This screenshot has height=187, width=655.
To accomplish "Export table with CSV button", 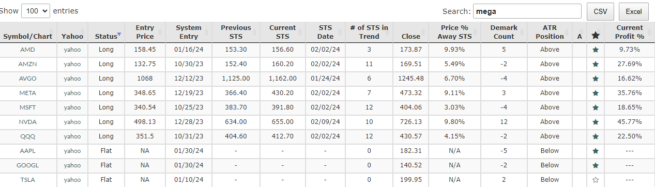I will click(600, 11).
